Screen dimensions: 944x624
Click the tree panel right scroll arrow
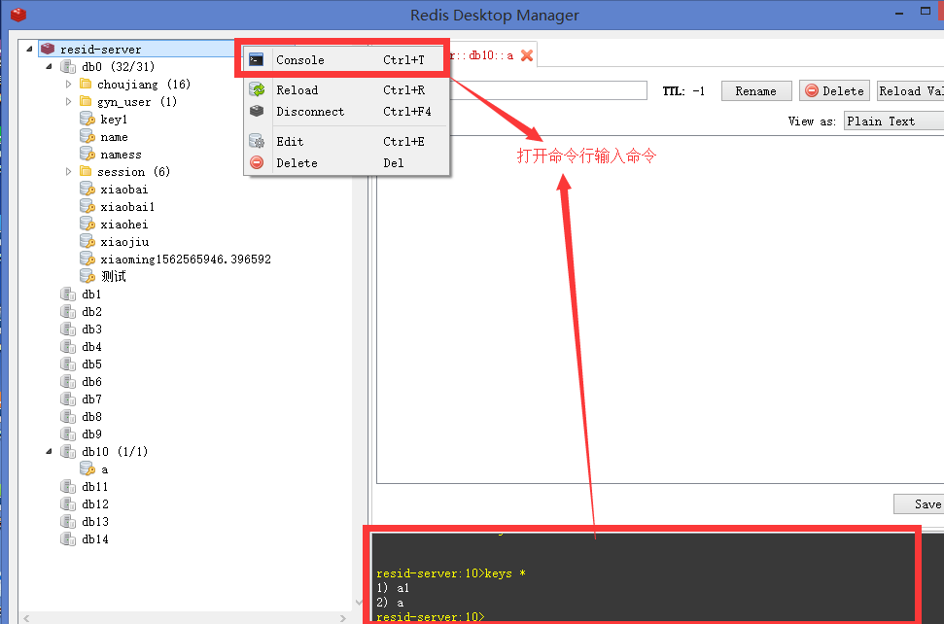pos(343,618)
